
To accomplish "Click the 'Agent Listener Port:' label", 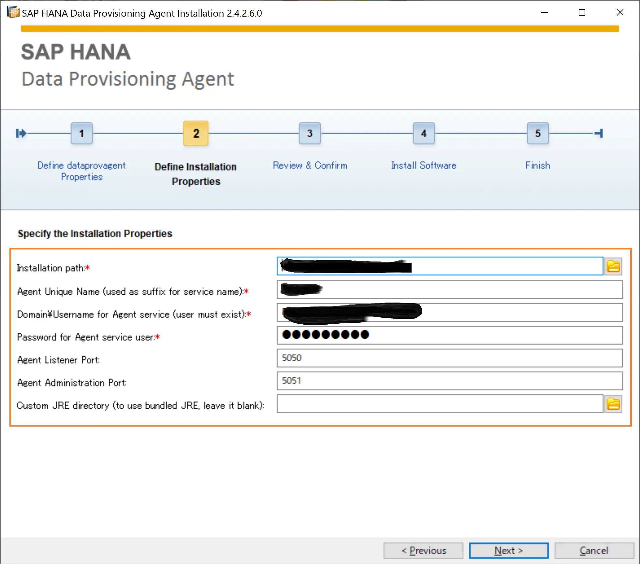I will coord(58,360).
